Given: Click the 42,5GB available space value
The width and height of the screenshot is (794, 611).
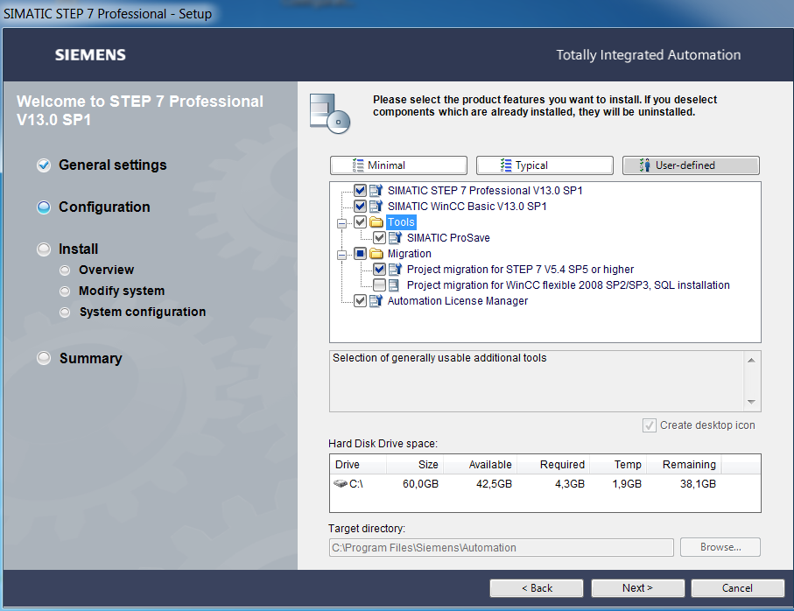Looking at the screenshot, I should 494,484.
